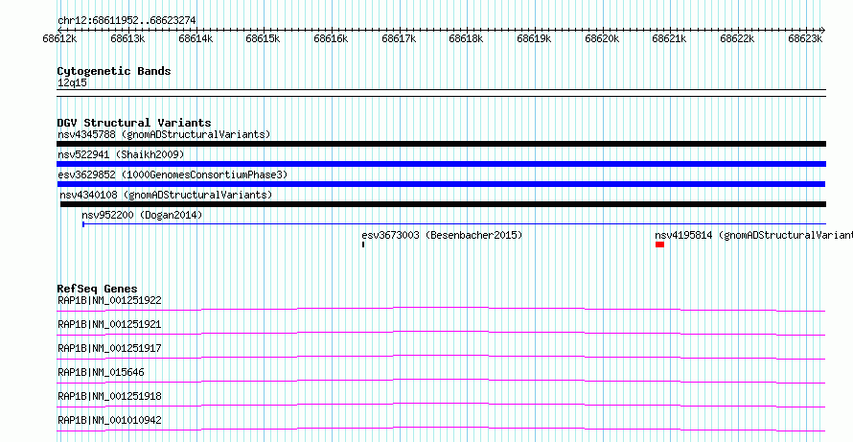Select the red nsv4195814 variant block
This screenshot has height=442, width=853.
660,244
